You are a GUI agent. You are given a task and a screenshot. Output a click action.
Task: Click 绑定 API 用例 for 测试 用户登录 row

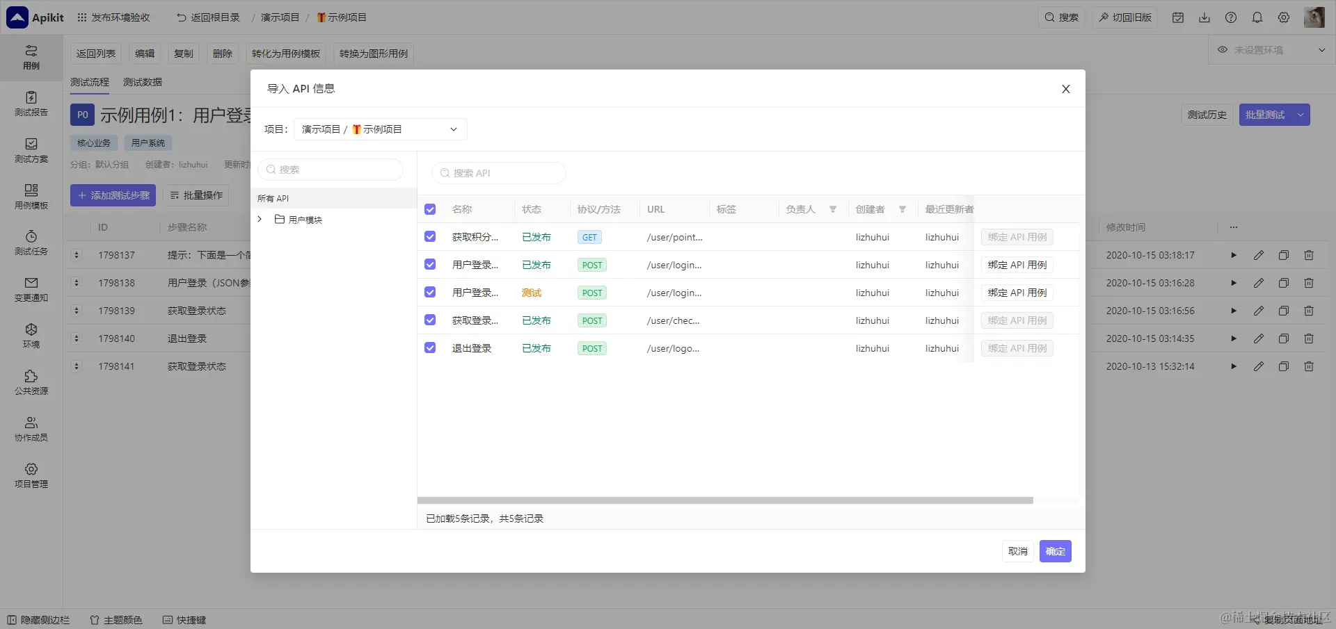1017,293
